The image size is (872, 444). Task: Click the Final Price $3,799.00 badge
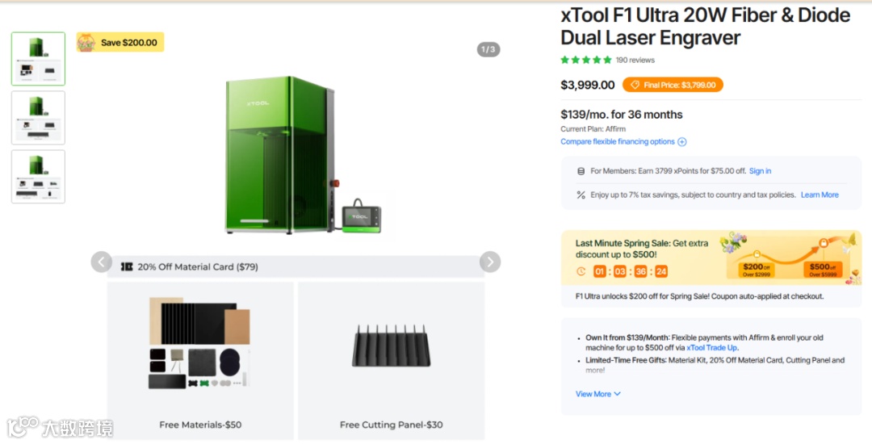click(673, 85)
